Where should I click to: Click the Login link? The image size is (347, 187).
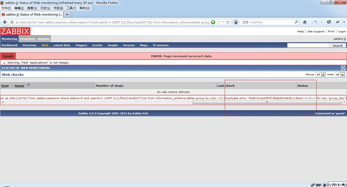[342, 32]
